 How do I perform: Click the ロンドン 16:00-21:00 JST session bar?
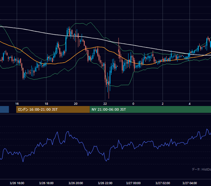(53, 109)
